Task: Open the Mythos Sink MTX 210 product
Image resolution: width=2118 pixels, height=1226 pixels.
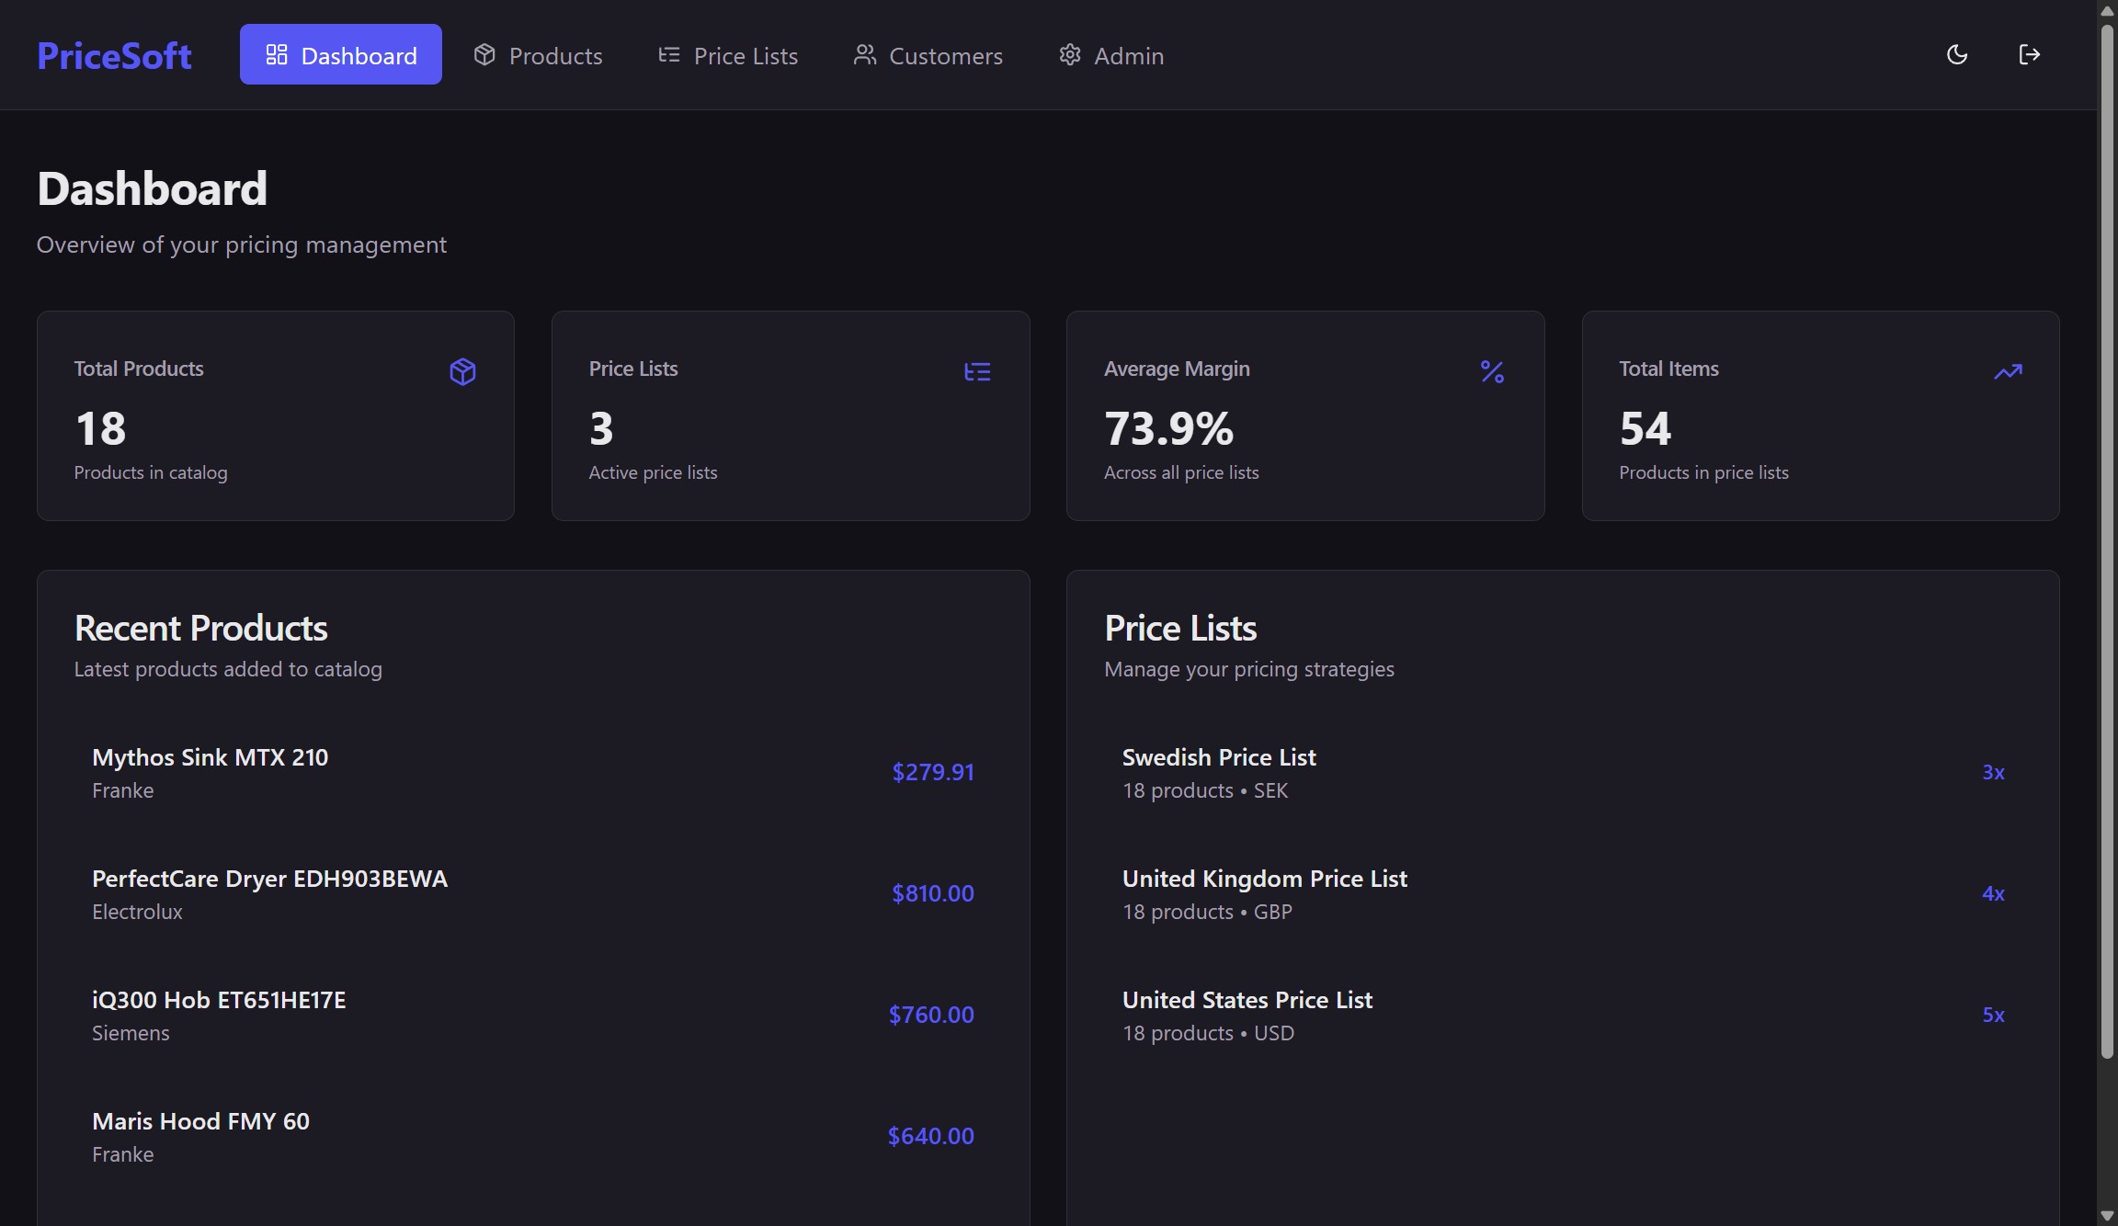Action: click(211, 758)
